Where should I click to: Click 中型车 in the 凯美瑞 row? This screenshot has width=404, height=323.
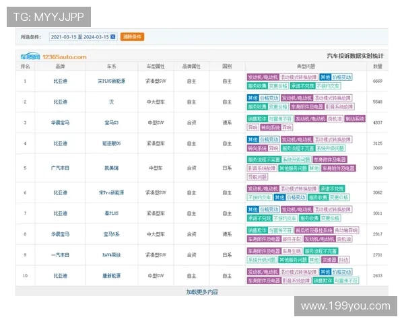click(156, 168)
